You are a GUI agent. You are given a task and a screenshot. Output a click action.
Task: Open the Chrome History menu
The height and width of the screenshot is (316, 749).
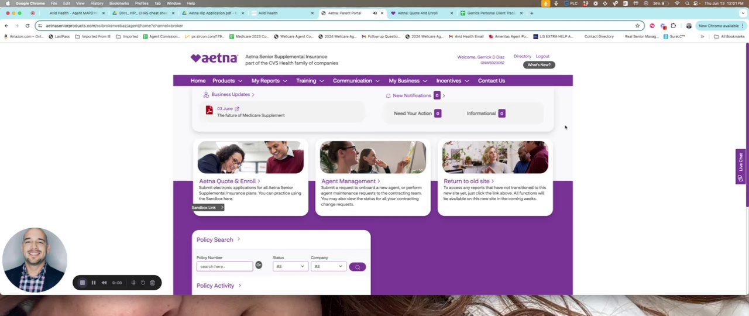coord(97,4)
